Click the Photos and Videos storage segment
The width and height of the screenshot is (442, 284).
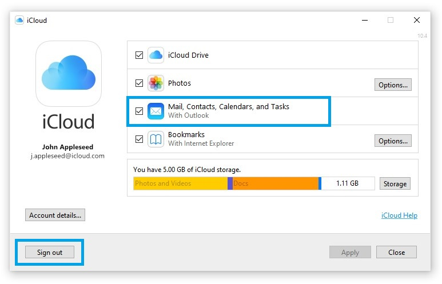click(181, 183)
